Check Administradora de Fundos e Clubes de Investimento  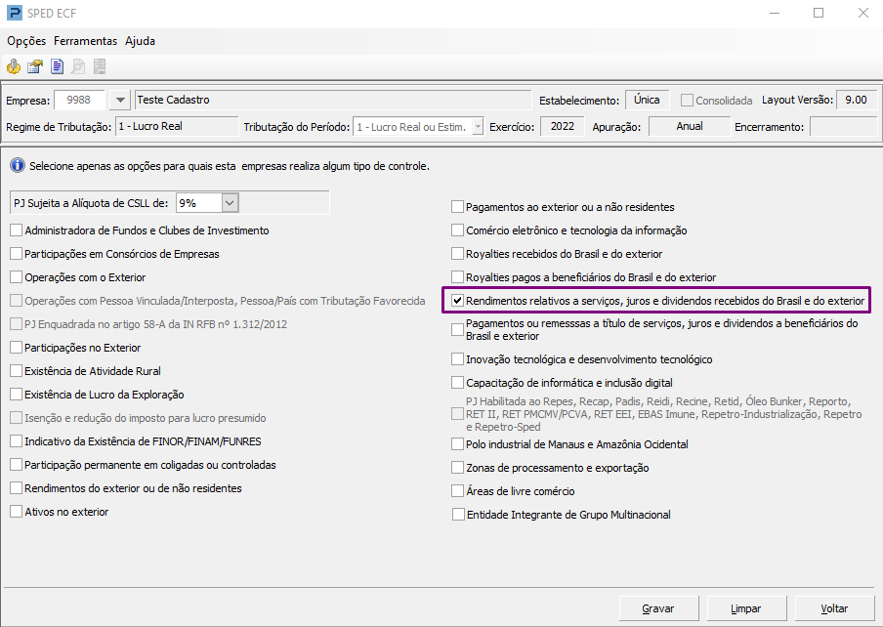point(16,230)
